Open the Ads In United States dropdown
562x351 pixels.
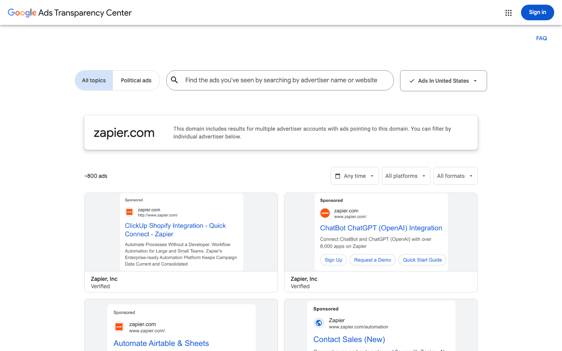click(x=443, y=81)
